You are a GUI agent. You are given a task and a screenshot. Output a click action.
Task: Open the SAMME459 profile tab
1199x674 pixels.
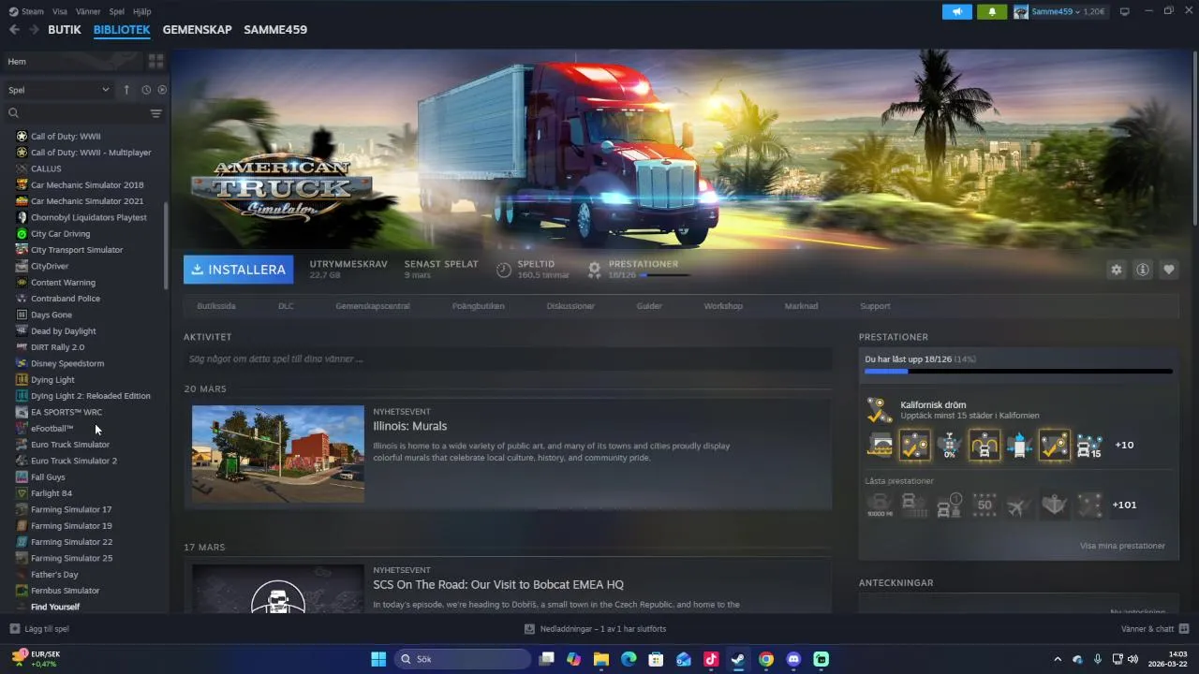(275, 30)
